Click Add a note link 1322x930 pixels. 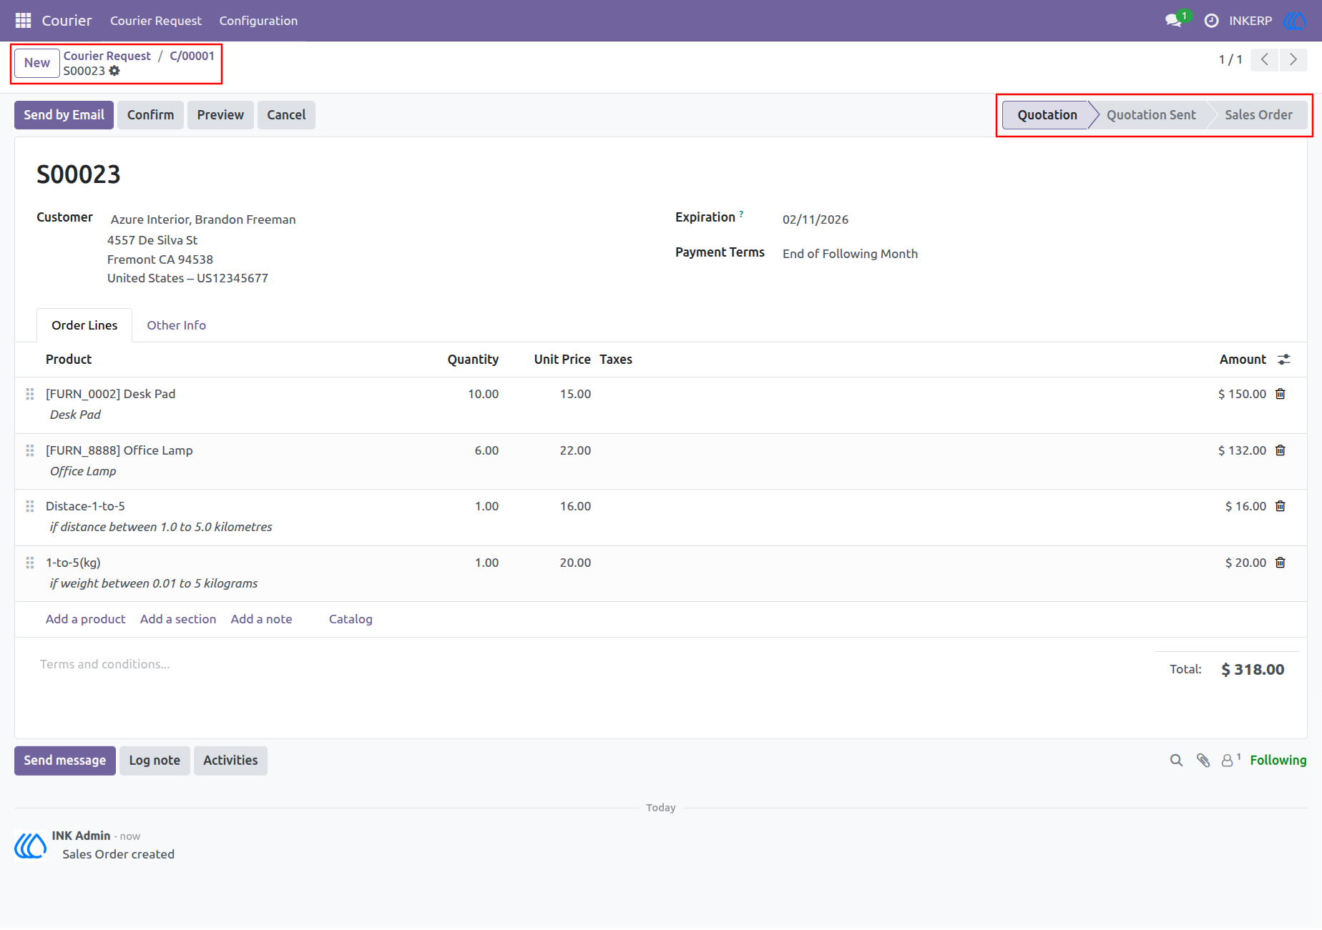pos(261,619)
